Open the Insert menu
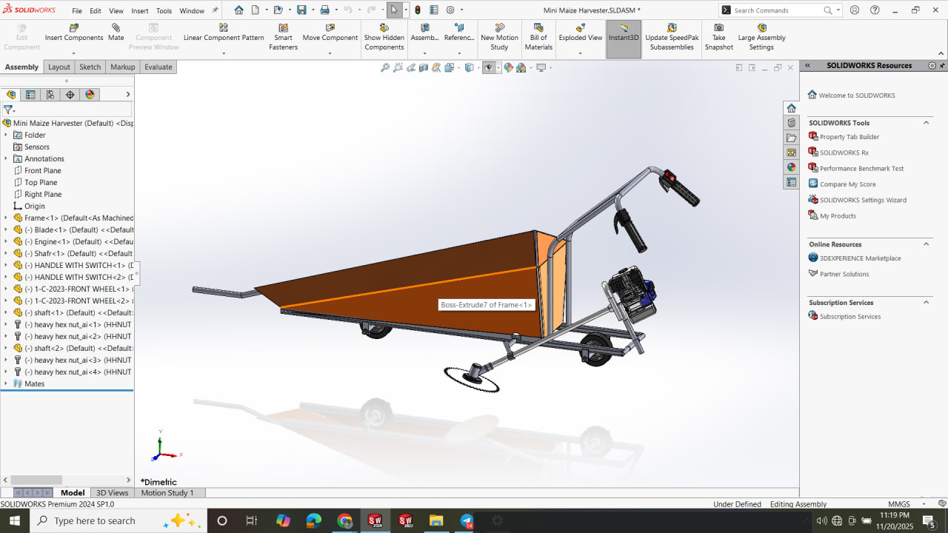 click(140, 11)
